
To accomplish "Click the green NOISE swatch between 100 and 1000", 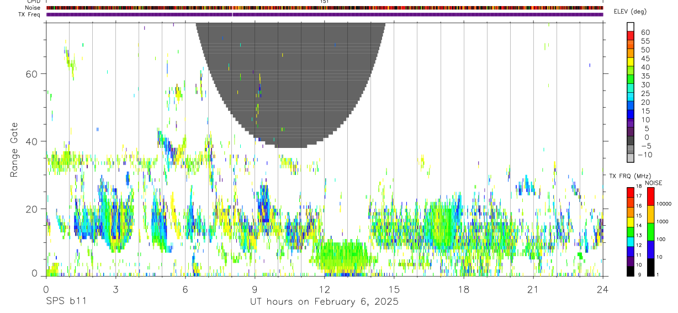I will (x=651, y=231).
